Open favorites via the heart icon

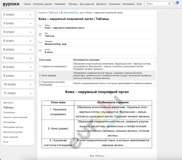(176, 4)
